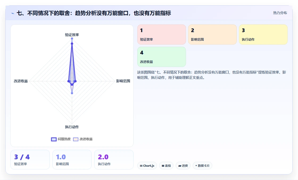Click the 1.0 影响范围 stat card
The image size is (298, 180).
click(x=72, y=160)
